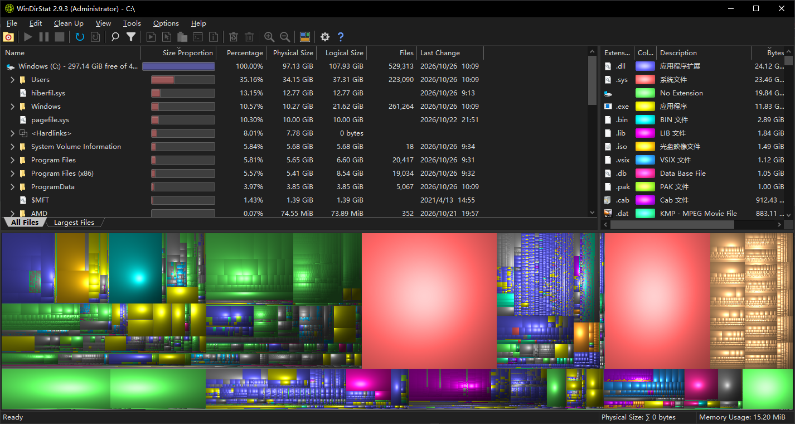Open command prompt here toolbar icon
Viewport: 795px width, 424px height.
tap(198, 37)
